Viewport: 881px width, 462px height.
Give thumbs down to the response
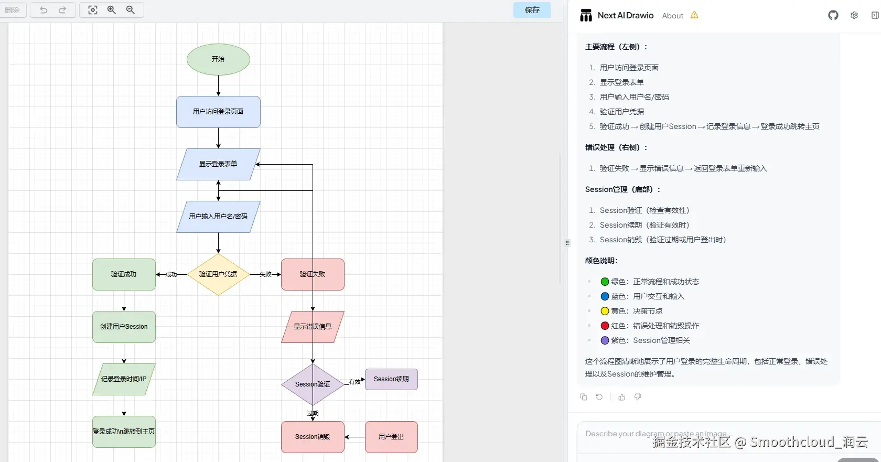(x=638, y=397)
